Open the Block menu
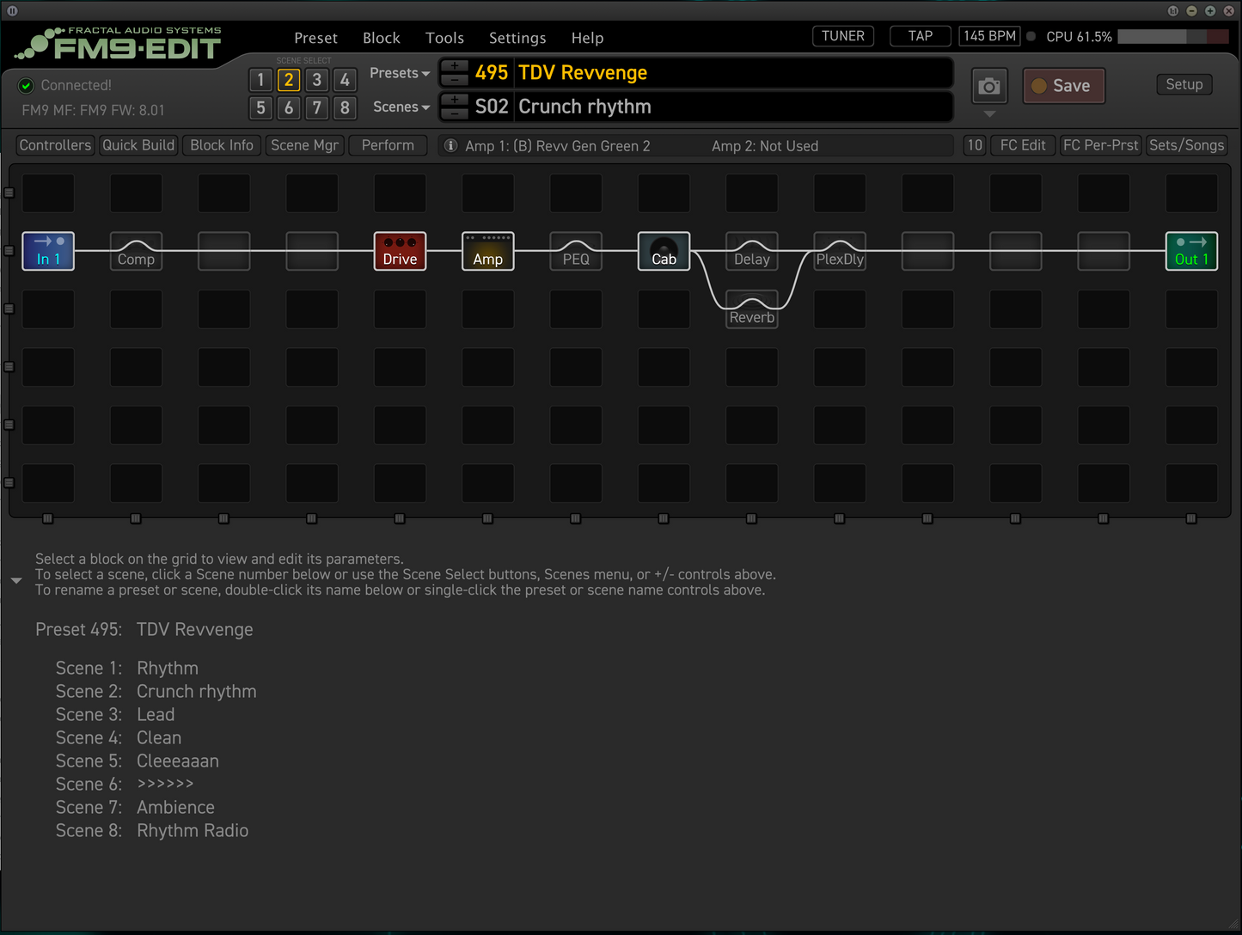The image size is (1242, 935). tap(381, 38)
